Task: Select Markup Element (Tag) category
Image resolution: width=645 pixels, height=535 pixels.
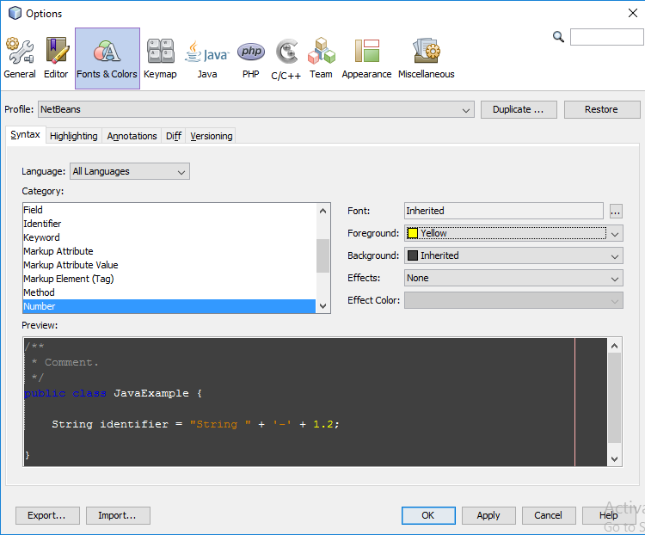Action: pos(169,279)
